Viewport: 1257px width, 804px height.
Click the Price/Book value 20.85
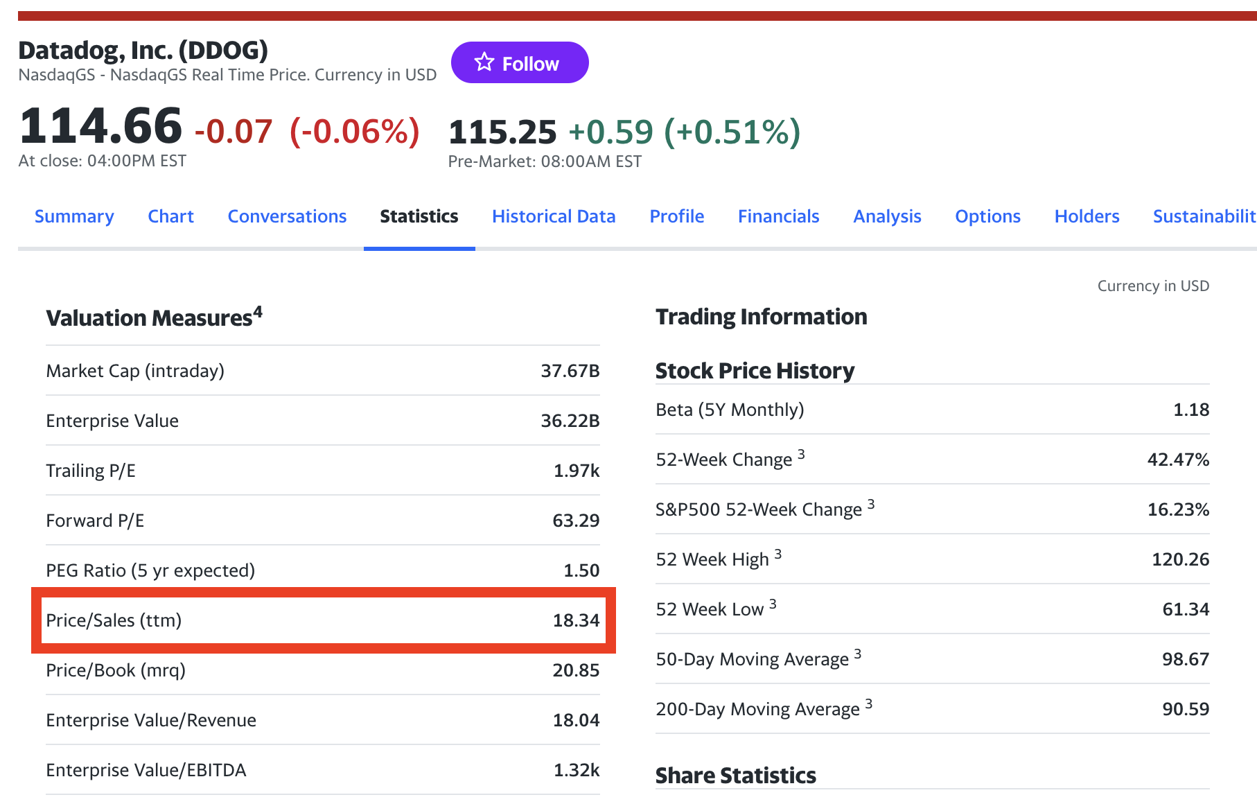[x=576, y=670]
